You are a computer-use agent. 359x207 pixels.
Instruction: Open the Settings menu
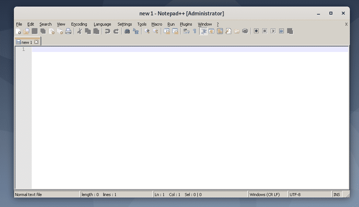124,24
